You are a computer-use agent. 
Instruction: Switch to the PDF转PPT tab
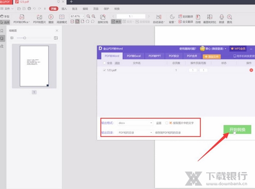(155, 56)
